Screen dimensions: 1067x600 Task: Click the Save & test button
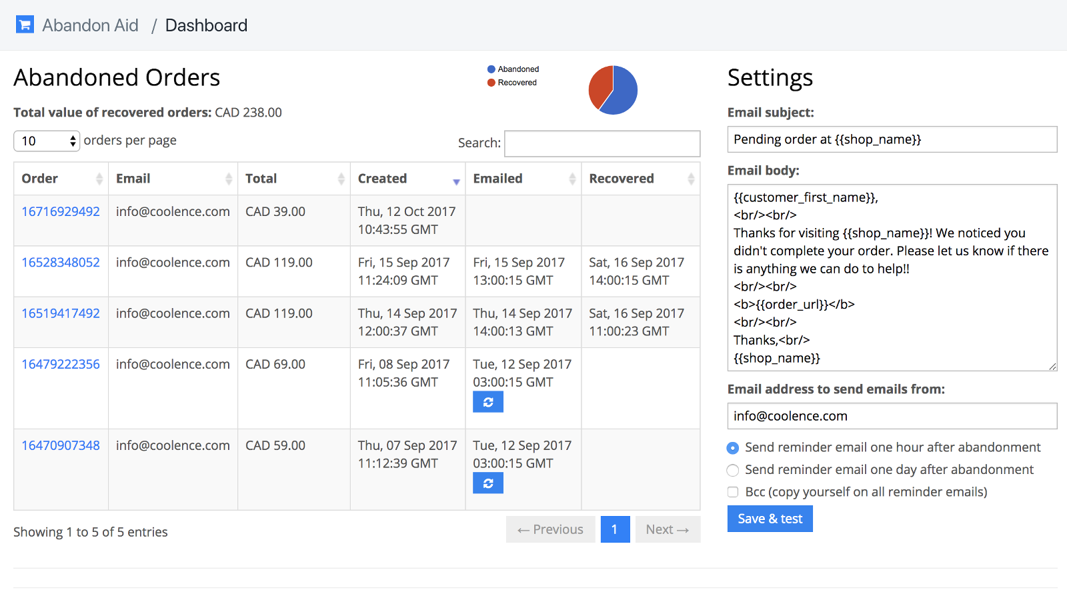pos(770,519)
